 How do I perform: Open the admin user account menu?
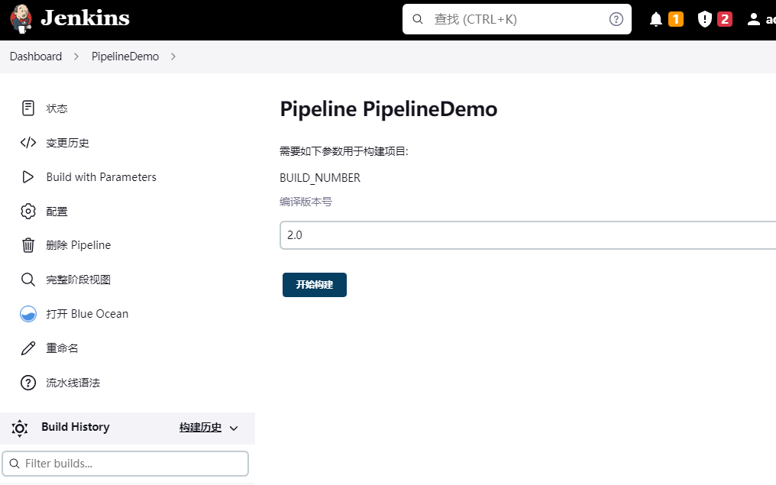pyautogui.click(x=752, y=19)
